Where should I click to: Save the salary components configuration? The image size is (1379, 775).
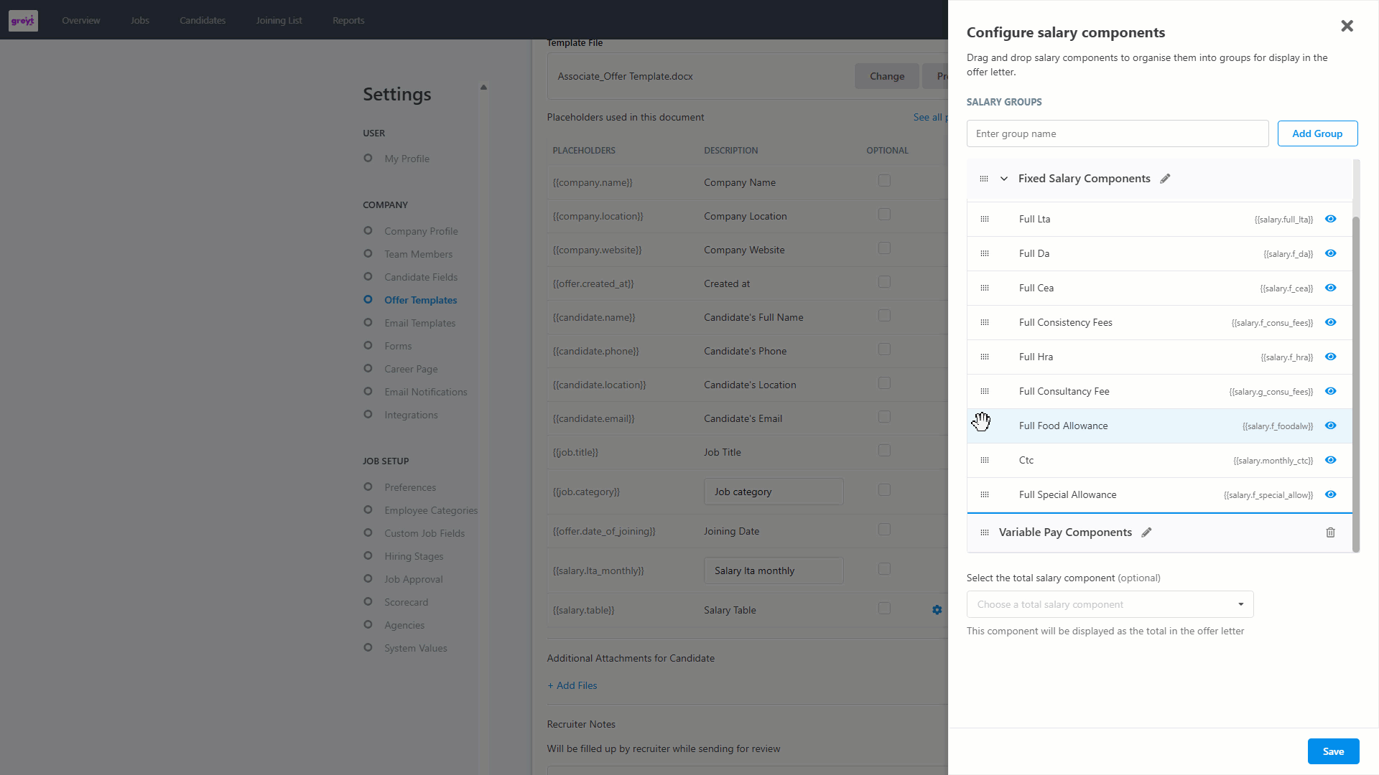[1333, 751]
